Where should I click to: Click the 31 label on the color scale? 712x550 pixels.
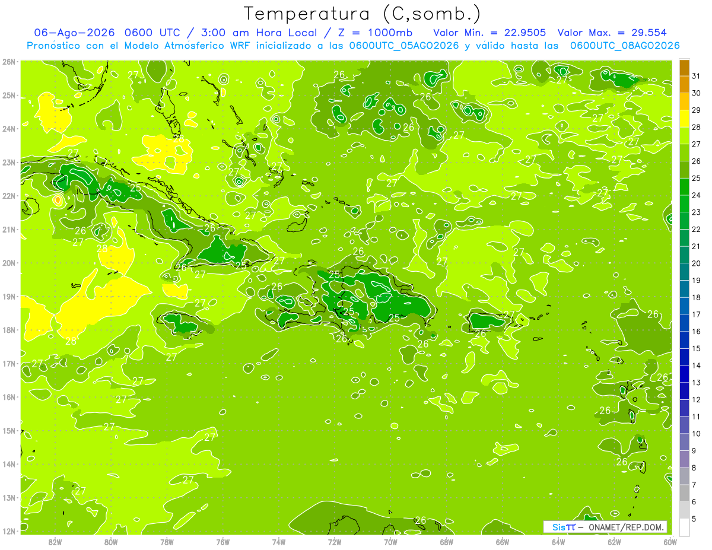[x=696, y=76]
